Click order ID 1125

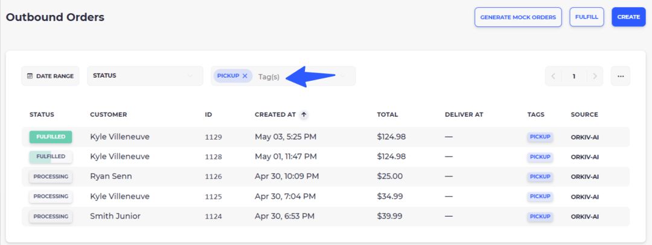213,197
